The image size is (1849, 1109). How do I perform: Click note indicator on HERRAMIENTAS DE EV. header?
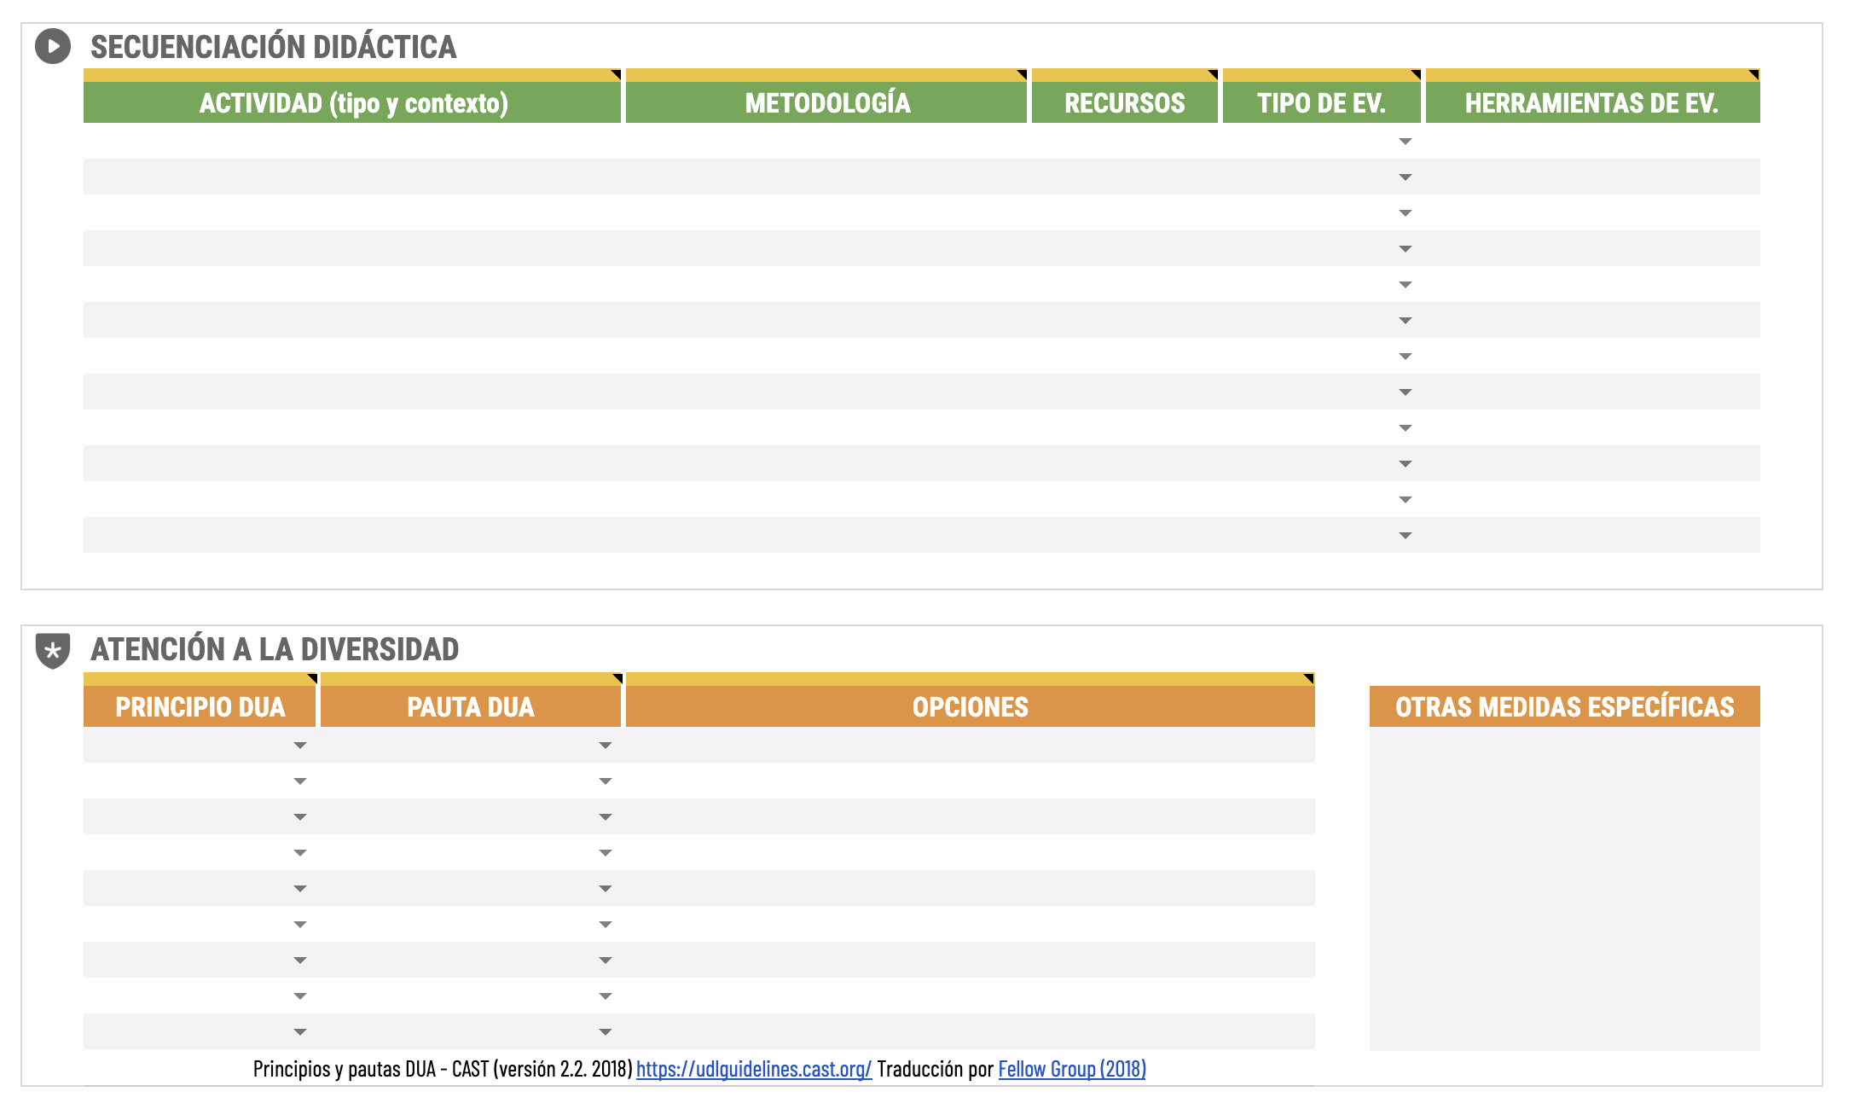click(x=1754, y=75)
